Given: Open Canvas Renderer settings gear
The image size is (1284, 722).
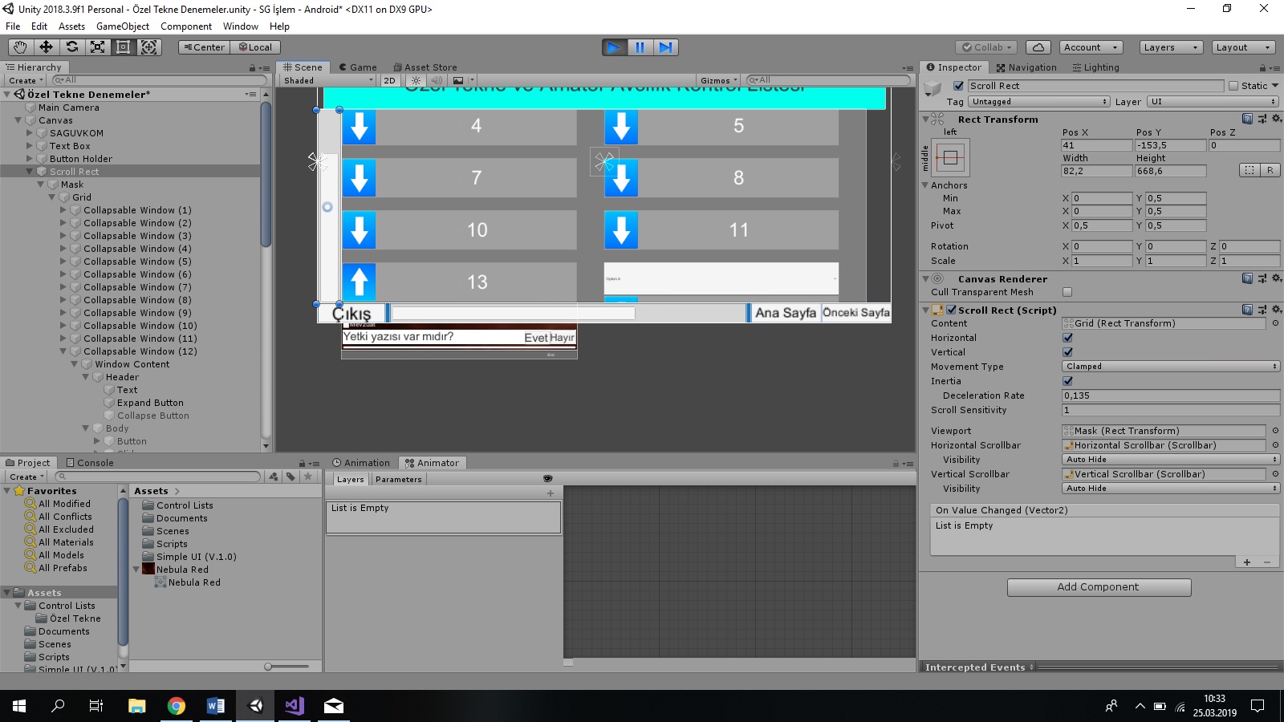Looking at the screenshot, I should point(1277,278).
